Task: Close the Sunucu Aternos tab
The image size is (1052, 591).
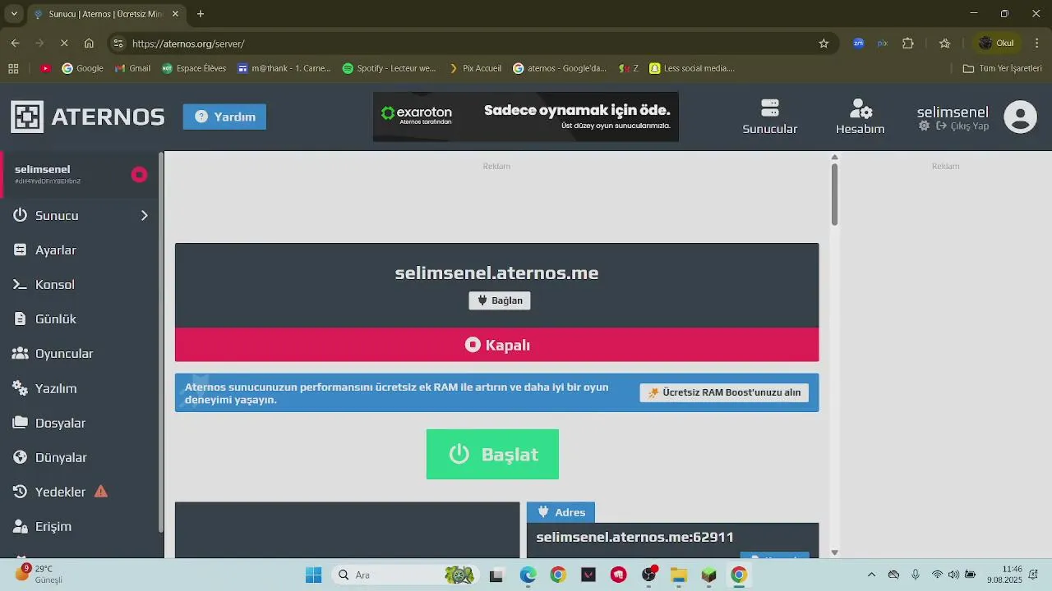Action: click(x=176, y=14)
